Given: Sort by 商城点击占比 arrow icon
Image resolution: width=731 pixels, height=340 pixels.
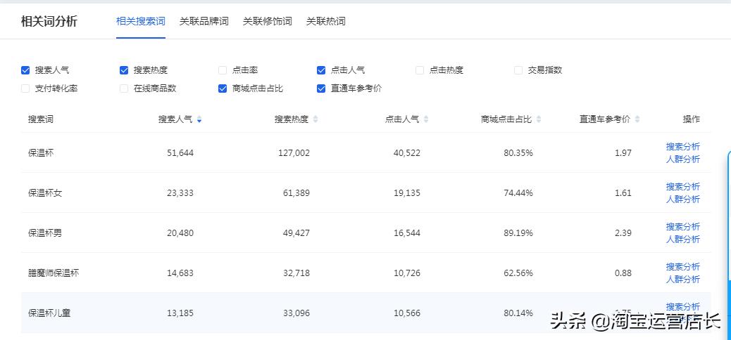Looking at the screenshot, I should click(539, 119).
